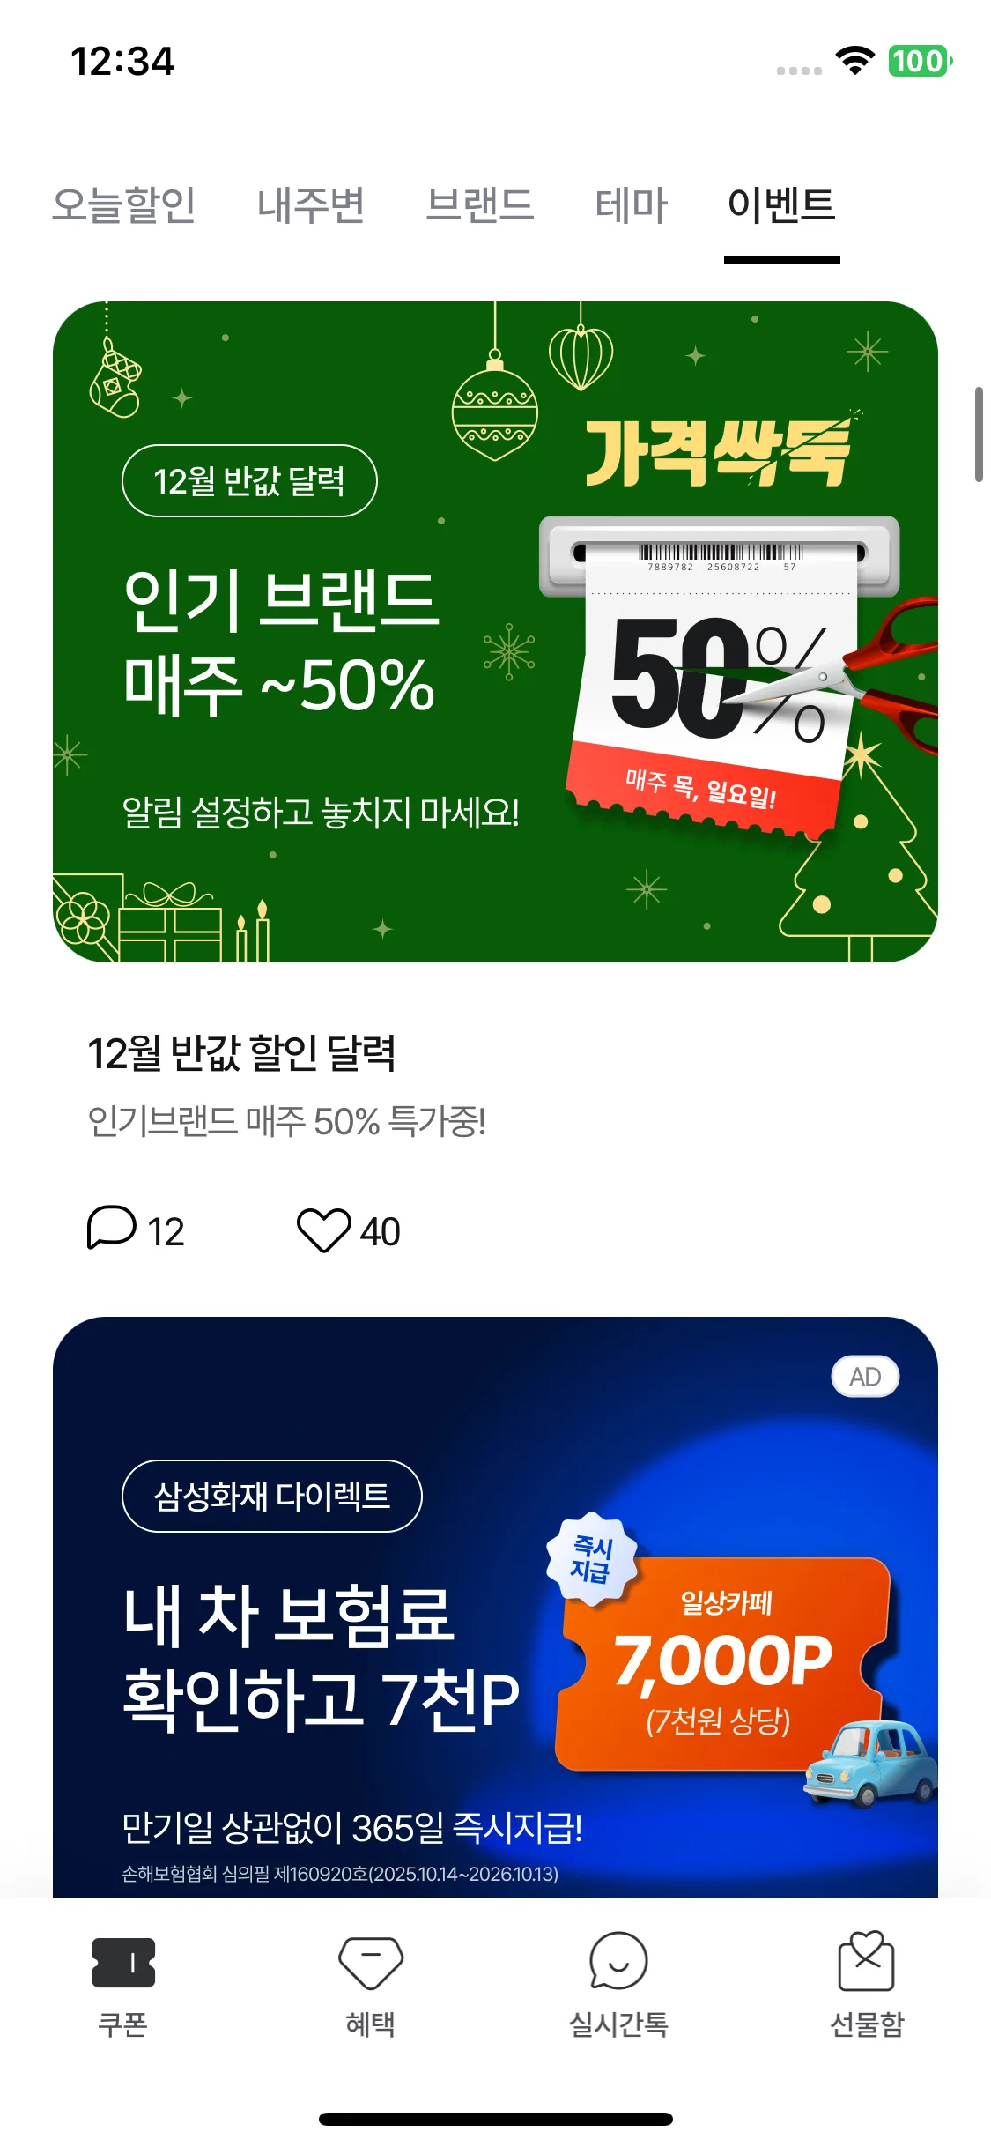Open the 쿠폰 coupon icon

click(123, 1962)
